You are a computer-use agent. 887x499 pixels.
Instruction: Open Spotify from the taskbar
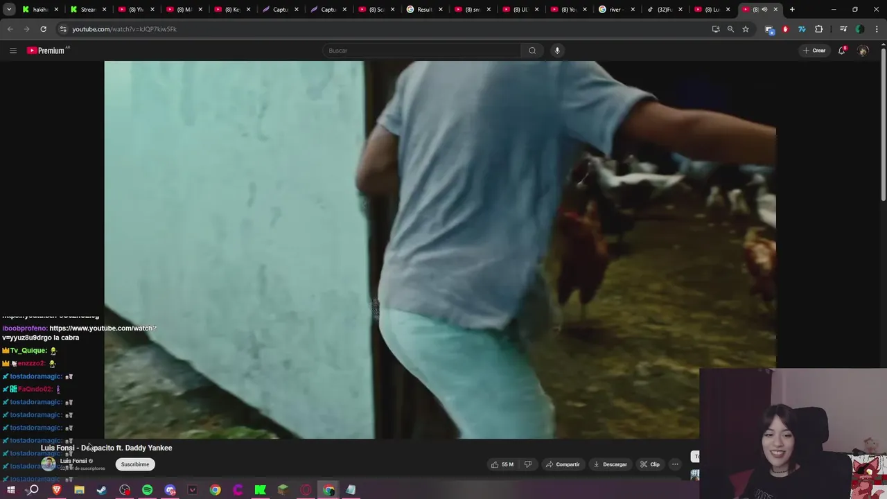click(x=148, y=490)
